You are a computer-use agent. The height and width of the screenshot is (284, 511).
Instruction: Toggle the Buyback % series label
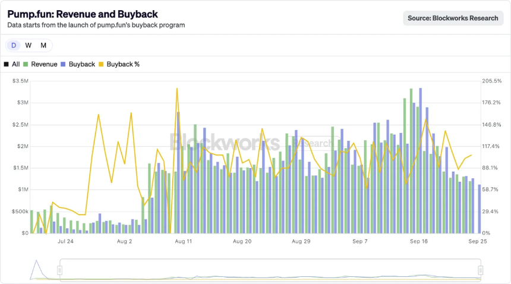coord(123,64)
